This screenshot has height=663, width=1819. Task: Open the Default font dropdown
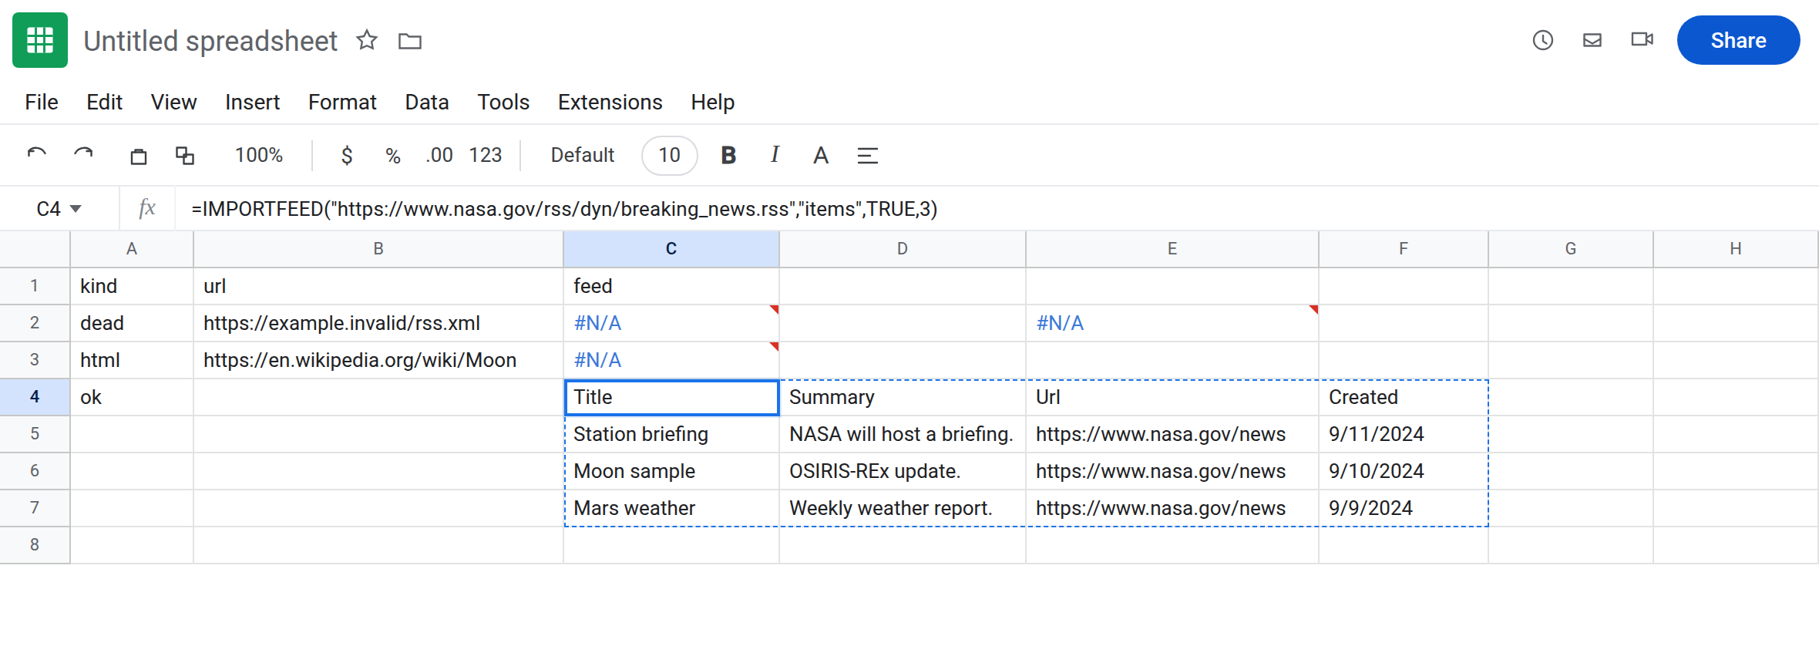583,156
